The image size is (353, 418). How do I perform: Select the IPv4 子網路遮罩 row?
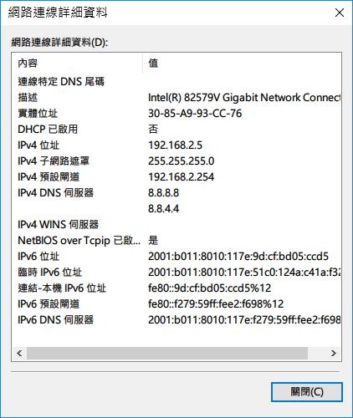click(x=176, y=161)
